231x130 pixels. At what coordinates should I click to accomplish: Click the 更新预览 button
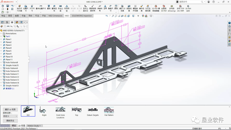tap(10, 121)
